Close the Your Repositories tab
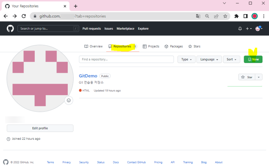The image size is (269, 168). [65, 6]
